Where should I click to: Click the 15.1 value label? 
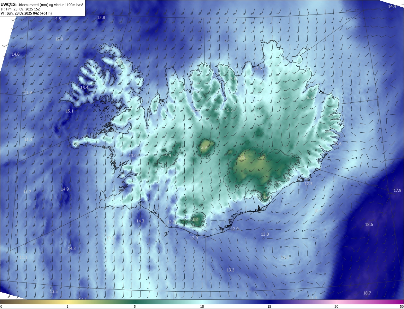click(x=69, y=111)
